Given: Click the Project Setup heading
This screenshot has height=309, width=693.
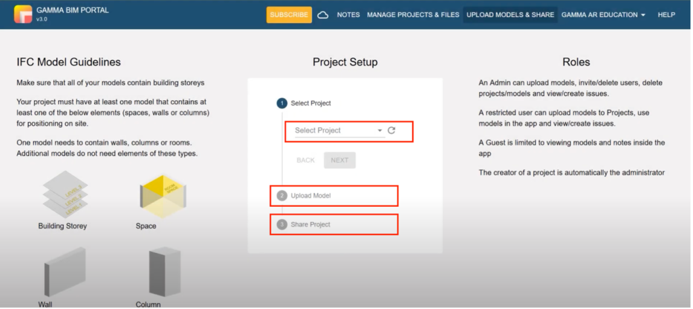Looking at the screenshot, I should click(345, 62).
